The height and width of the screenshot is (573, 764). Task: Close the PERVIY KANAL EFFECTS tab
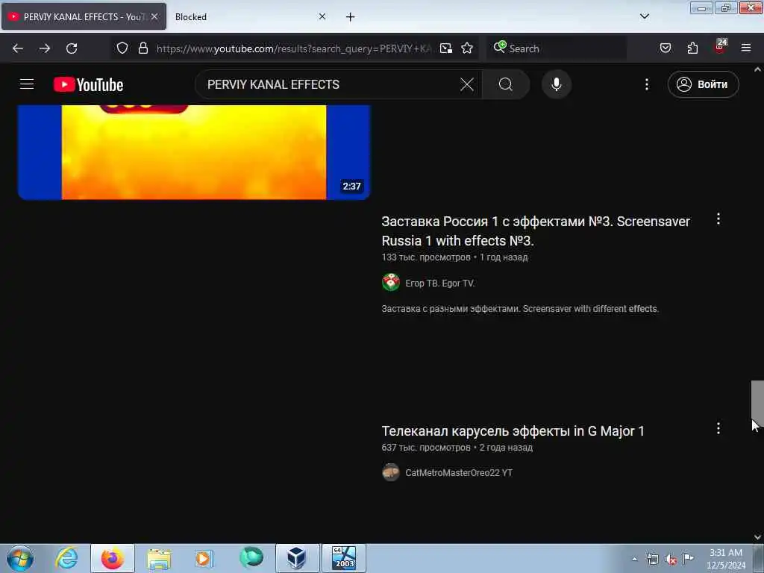pos(154,16)
